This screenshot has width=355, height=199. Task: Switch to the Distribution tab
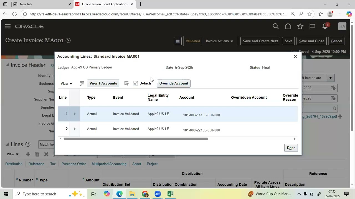(x=14, y=164)
